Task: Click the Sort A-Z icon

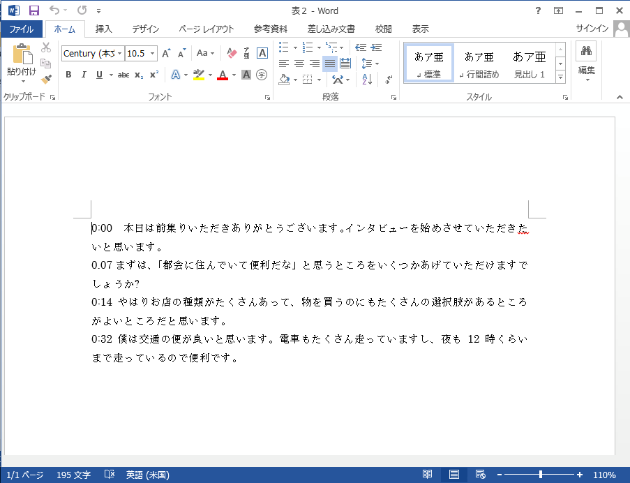Action: (367, 80)
